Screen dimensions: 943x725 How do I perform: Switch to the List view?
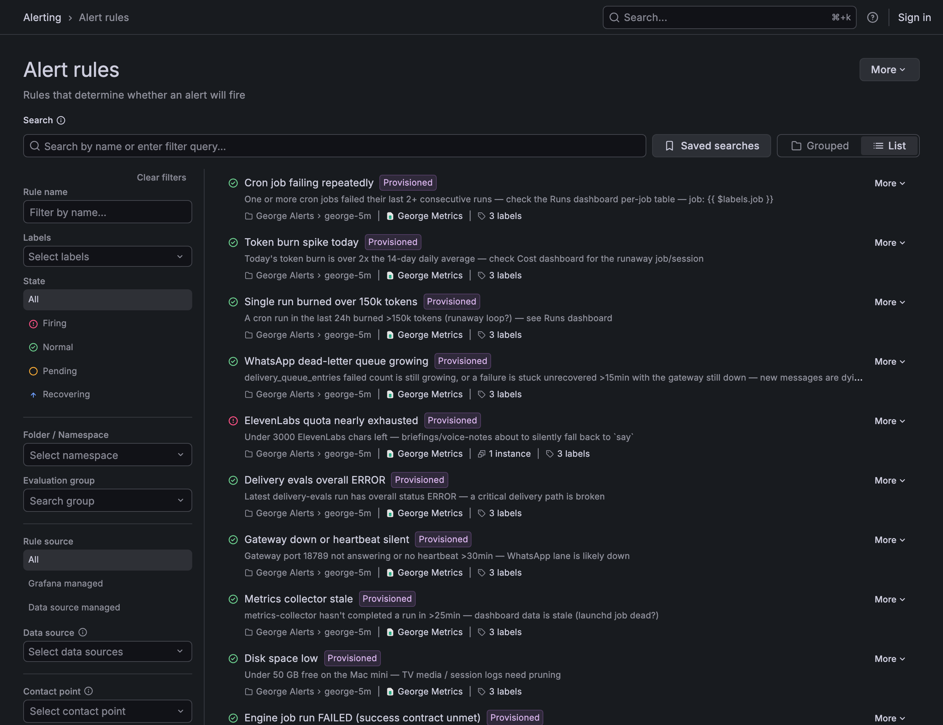click(x=889, y=146)
